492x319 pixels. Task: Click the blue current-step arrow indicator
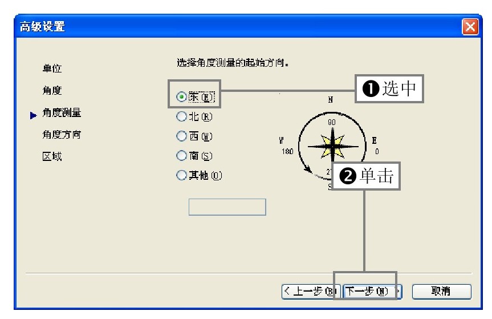pyautogui.click(x=33, y=115)
